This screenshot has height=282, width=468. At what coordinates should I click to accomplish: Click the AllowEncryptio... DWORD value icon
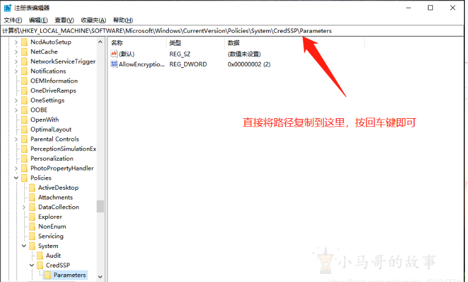point(114,64)
